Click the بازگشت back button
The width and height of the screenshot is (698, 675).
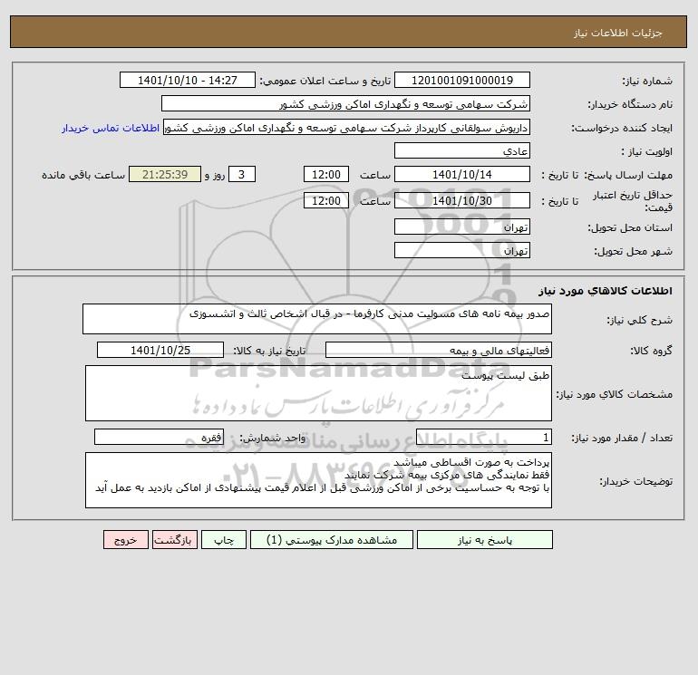point(174,540)
